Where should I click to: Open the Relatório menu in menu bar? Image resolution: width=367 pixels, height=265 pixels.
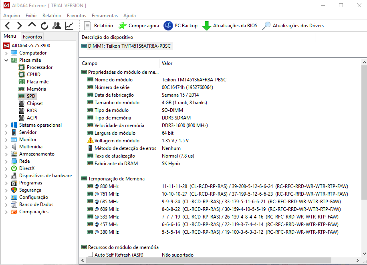click(52, 16)
